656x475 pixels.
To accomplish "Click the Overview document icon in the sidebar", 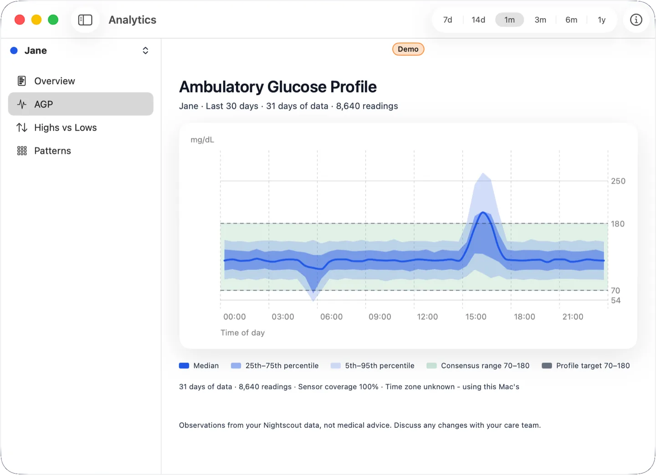I will (22, 81).
